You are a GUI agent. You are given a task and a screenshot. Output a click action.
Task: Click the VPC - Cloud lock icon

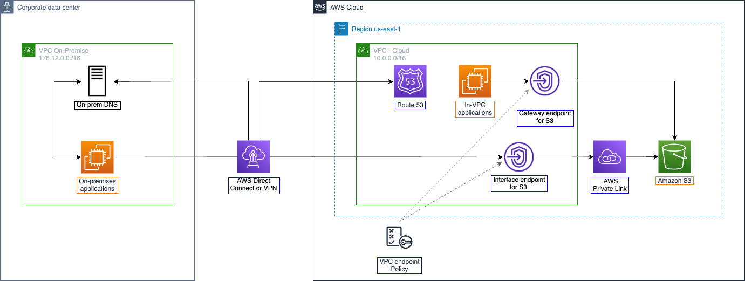363,50
